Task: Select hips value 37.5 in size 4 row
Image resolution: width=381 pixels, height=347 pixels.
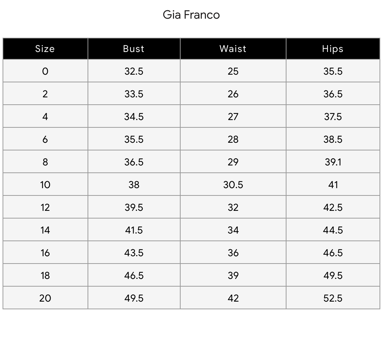Action: click(333, 116)
